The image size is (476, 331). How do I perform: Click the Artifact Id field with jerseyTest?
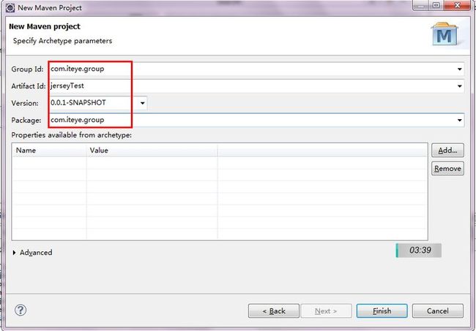(256, 86)
